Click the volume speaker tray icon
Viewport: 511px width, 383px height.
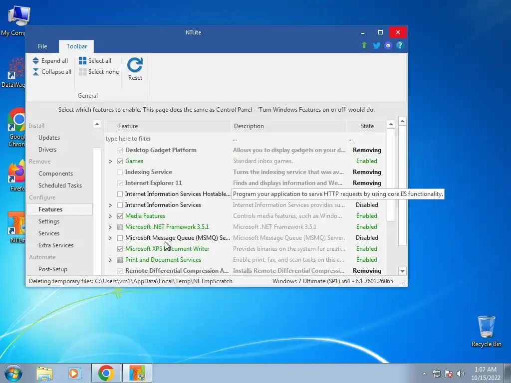pyautogui.click(x=460, y=374)
